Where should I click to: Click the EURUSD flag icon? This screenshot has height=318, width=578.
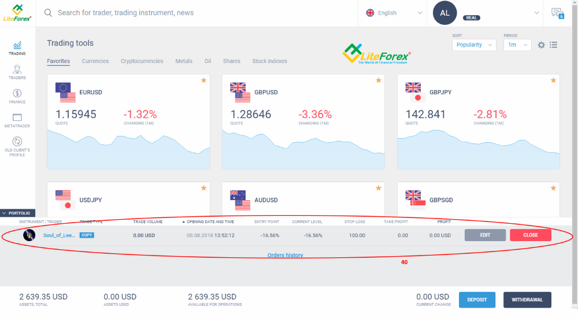point(65,93)
